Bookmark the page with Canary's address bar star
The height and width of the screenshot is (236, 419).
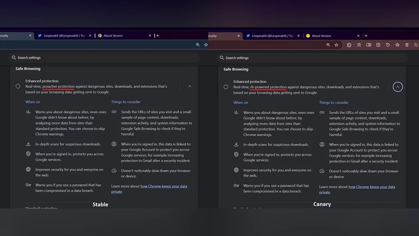336,45
